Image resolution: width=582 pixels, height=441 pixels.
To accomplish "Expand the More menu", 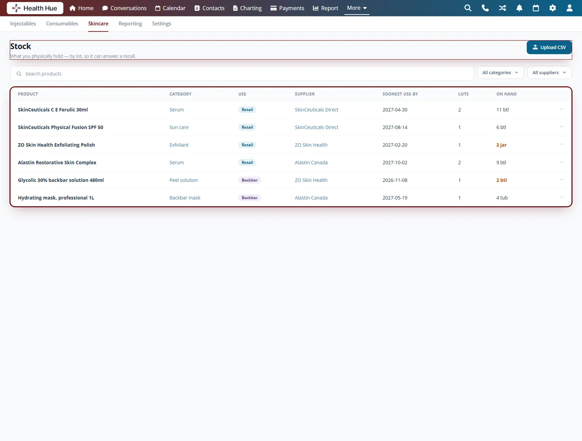I will pos(357,8).
